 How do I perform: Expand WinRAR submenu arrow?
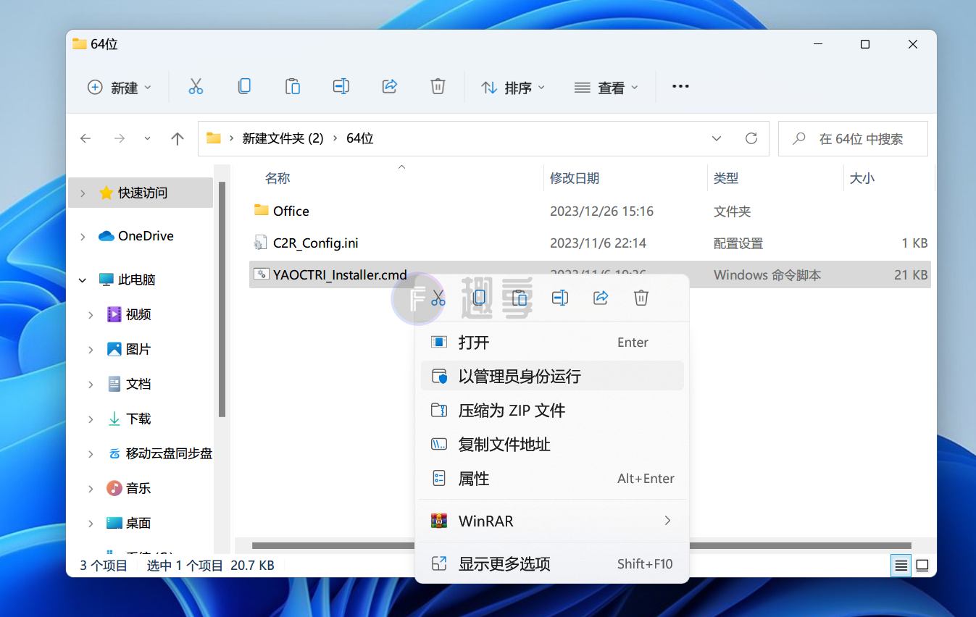(x=667, y=521)
